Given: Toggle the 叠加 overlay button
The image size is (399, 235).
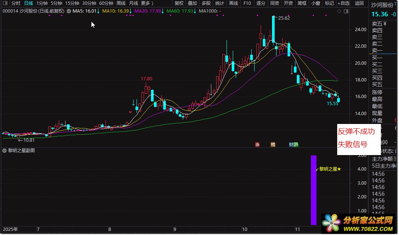Looking at the screenshot, I should click(x=192, y=3).
